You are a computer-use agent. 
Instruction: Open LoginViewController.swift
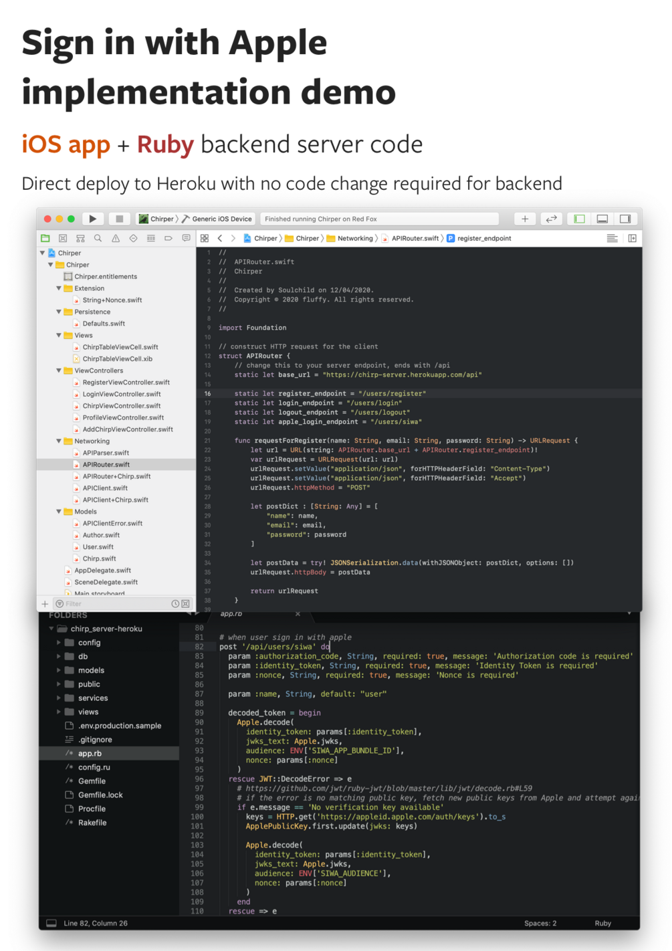(116, 394)
